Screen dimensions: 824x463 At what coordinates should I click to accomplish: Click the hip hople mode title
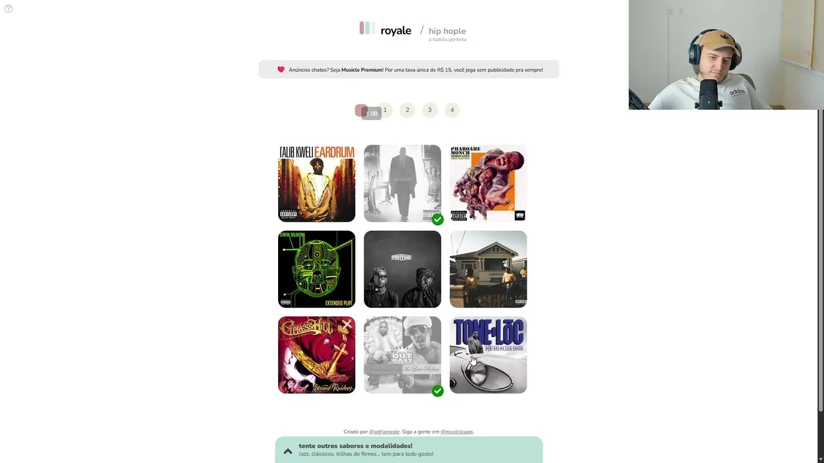click(x=447, y=31)
